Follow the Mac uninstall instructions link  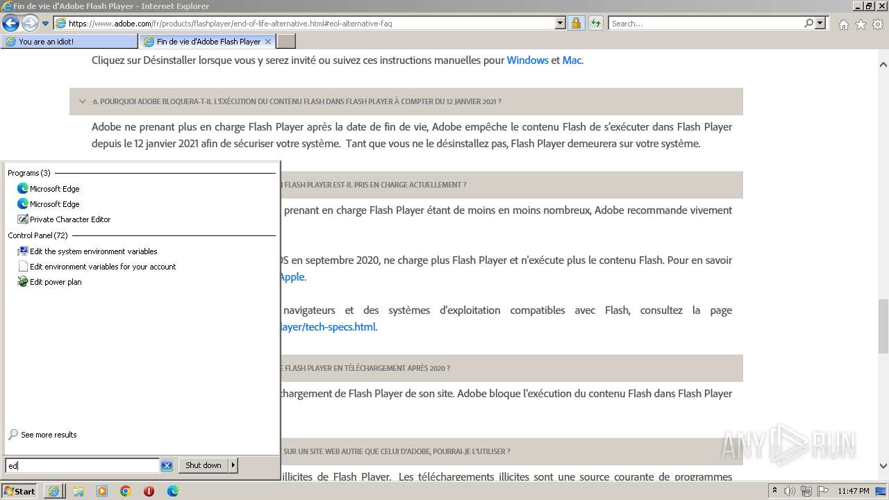572,60
